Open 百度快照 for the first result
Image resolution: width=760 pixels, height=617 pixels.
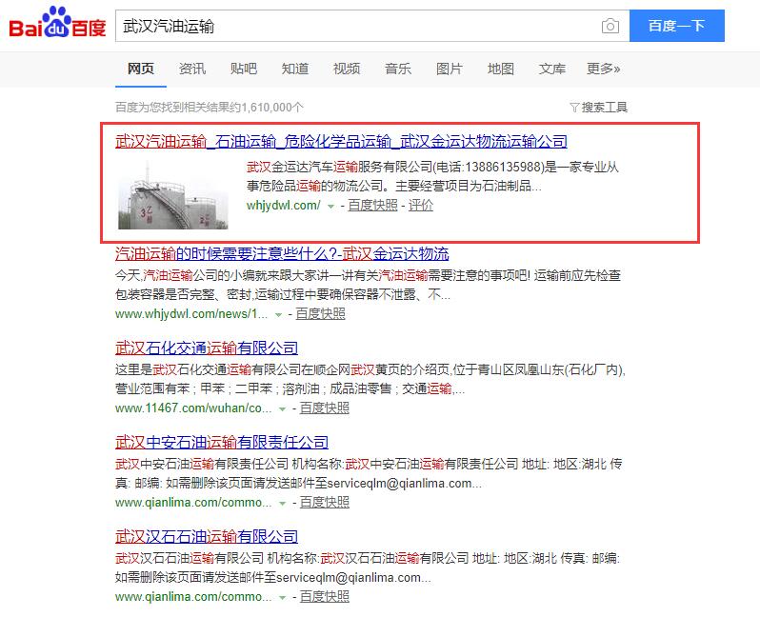(x=372, y=205)
